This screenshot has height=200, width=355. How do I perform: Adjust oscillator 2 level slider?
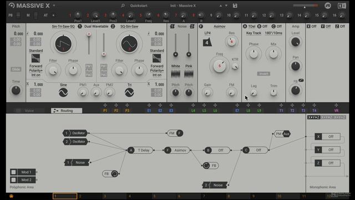(x=104, y=44)
